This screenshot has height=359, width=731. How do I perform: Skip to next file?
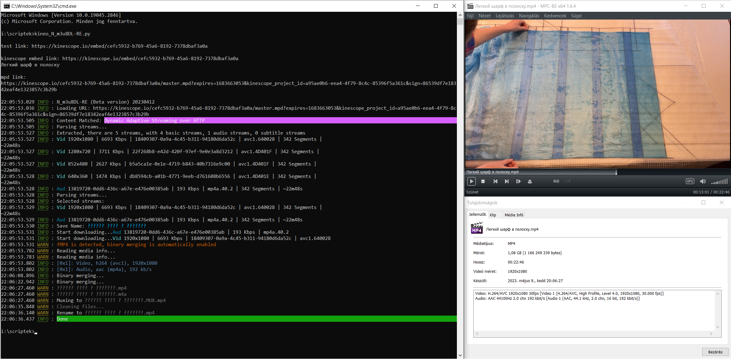(507, 181)
